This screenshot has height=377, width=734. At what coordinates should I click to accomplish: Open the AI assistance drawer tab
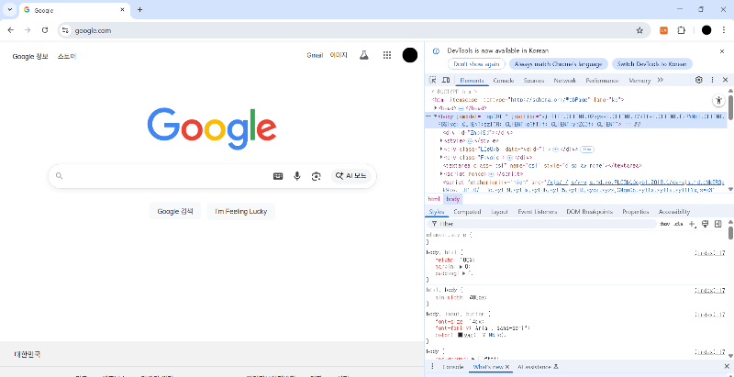click(x=538, y=367)
